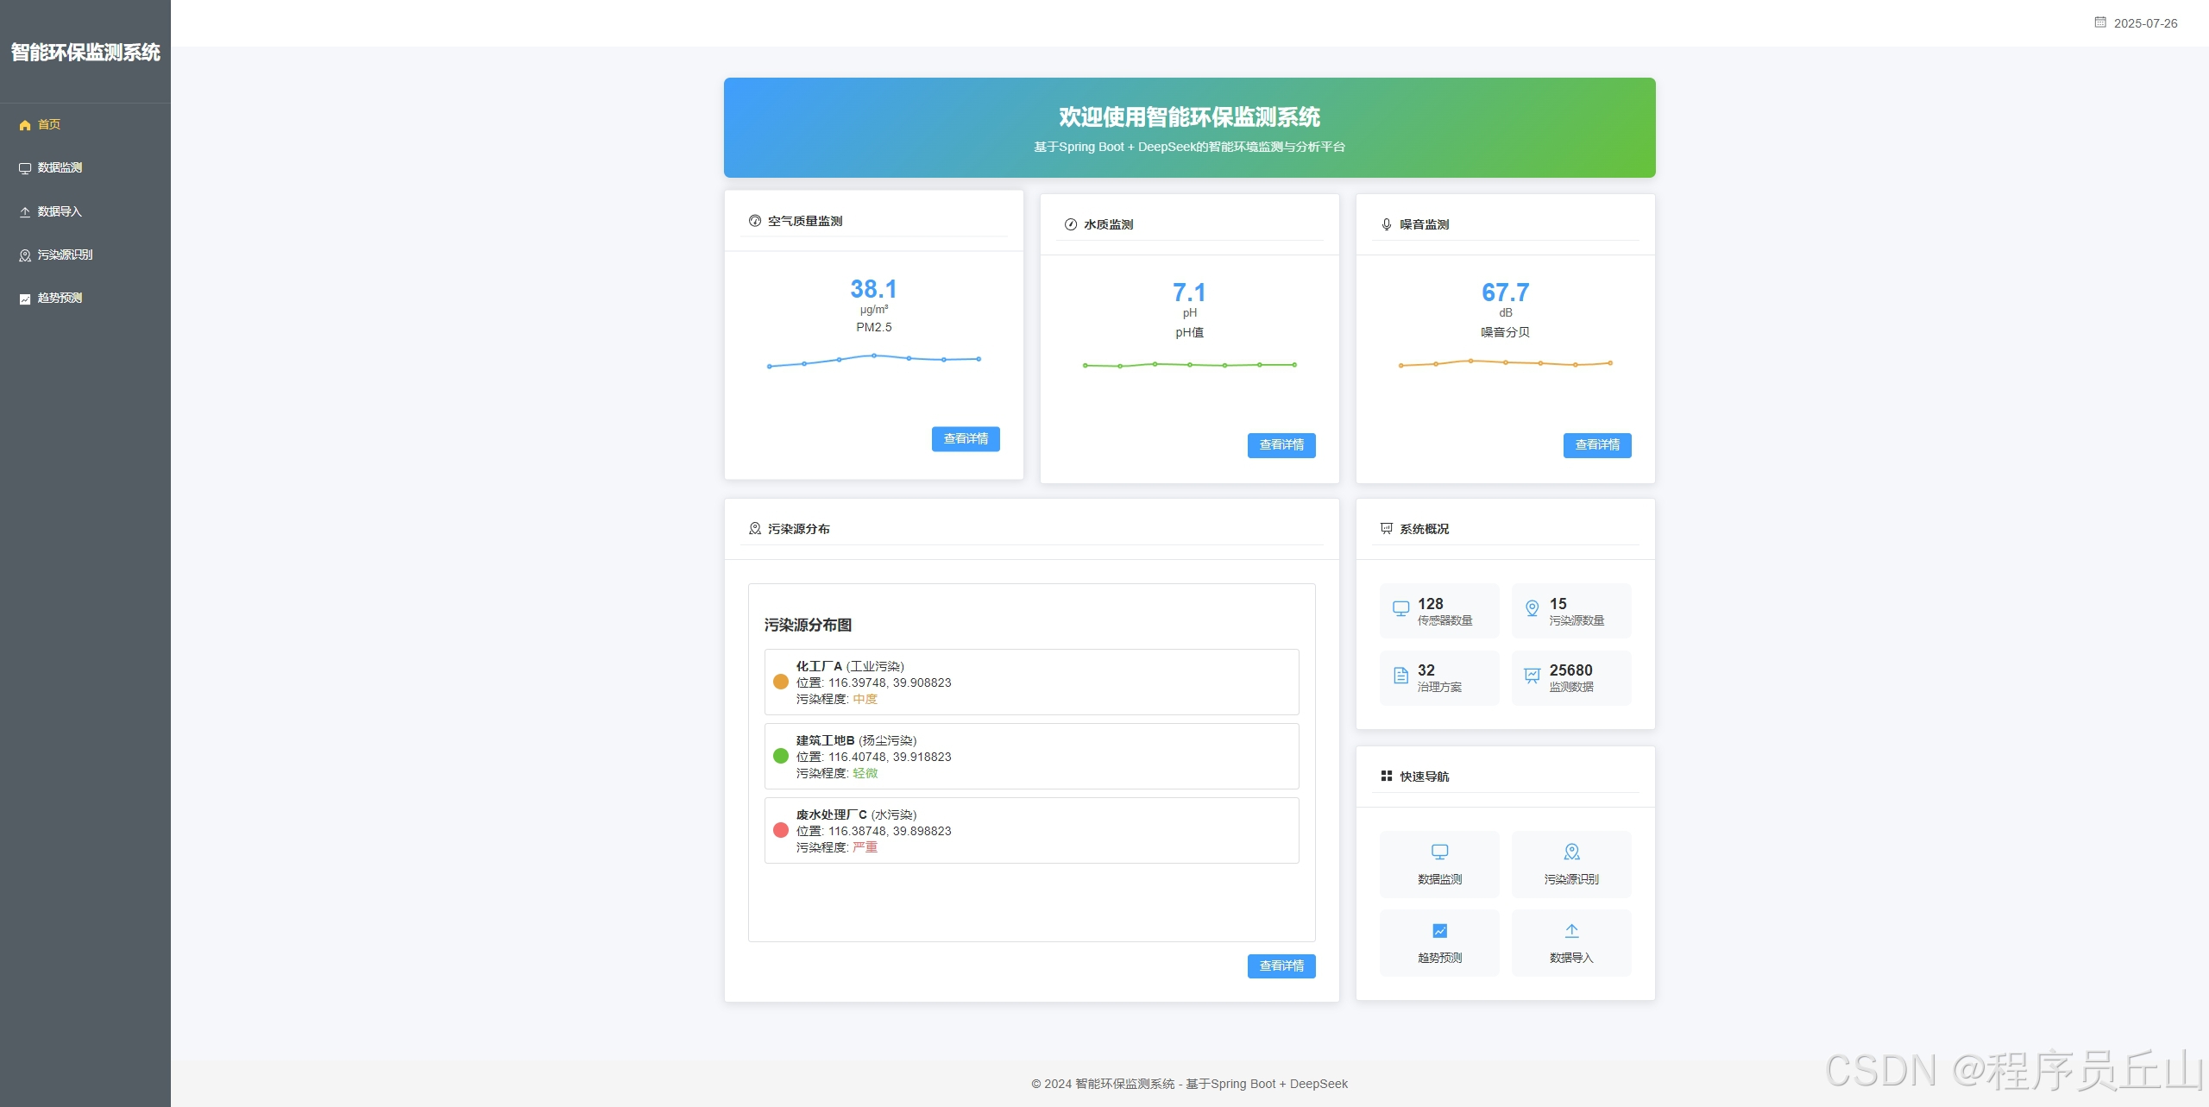Click the map pin icon in 污染源分布 header
The image size is (2209, 1107).
tap(755, 529)
